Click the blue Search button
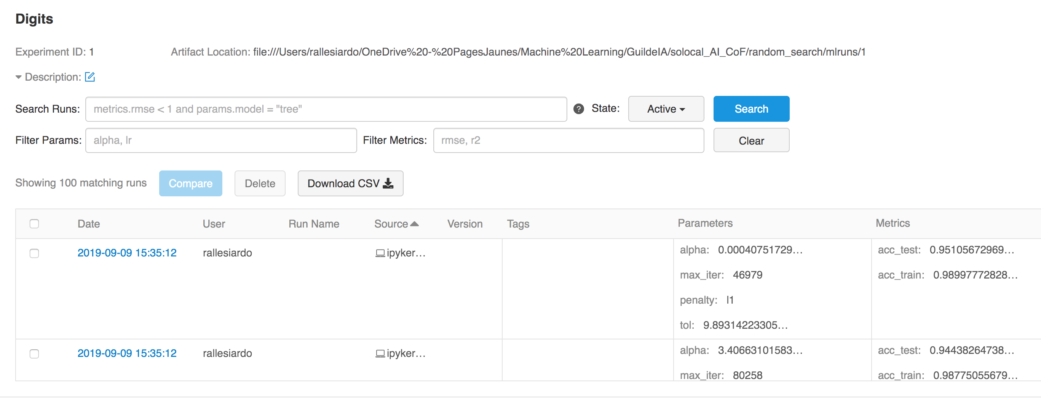 click(x=751, y=108)
